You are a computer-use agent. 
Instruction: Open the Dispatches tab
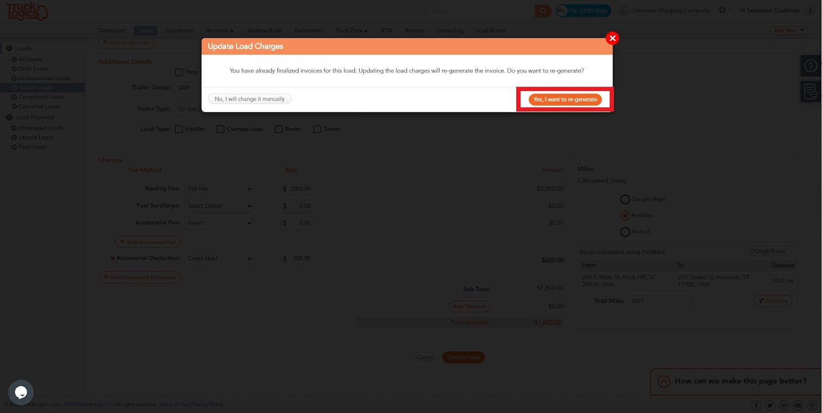tap(179, 31)
